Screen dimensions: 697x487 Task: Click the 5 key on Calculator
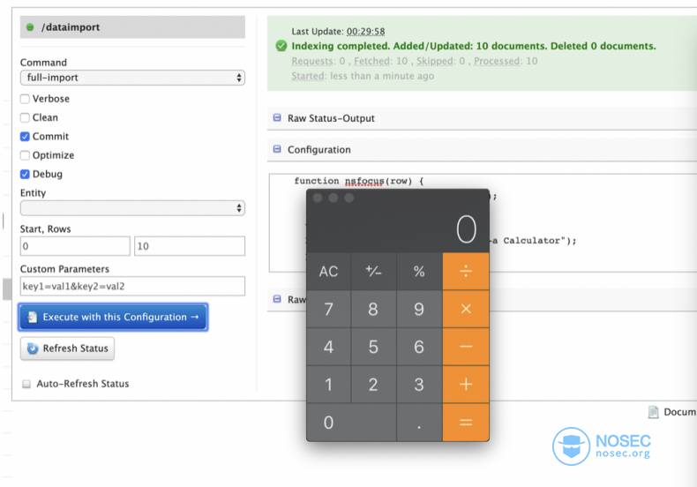pos(373,347)
